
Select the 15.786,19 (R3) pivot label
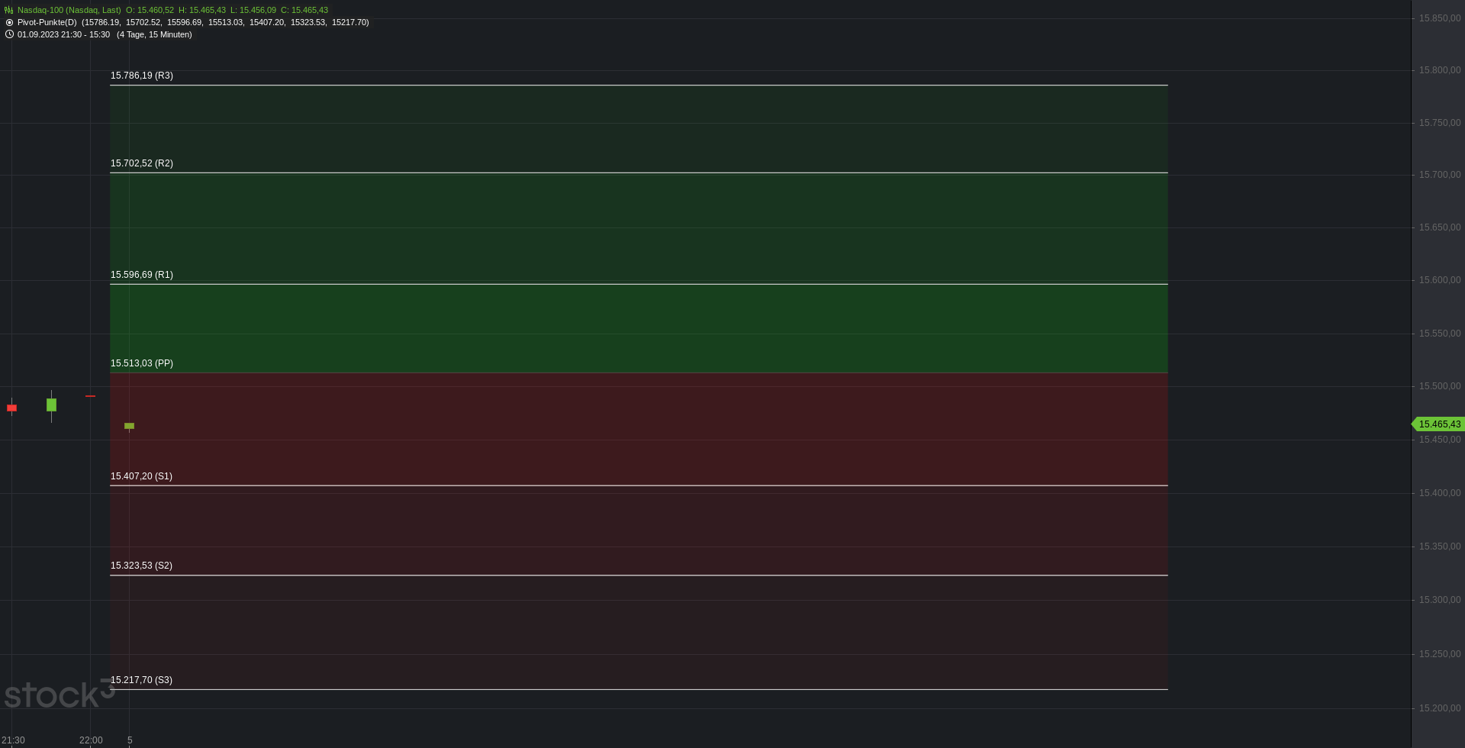142,76
